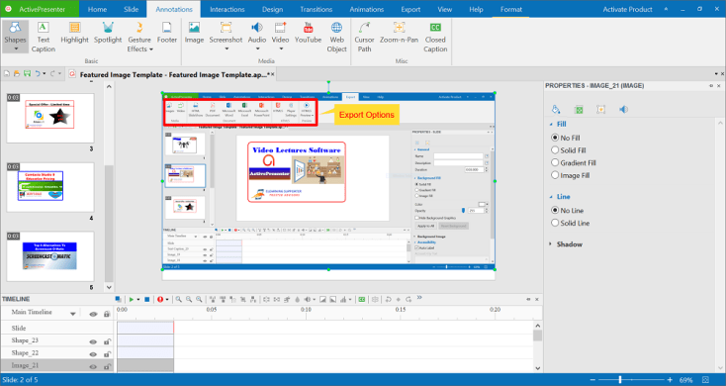Toggle visibility of Shape_22 in timeline
The height and width of the screenshot is (386, 726).
pyautogui.click(x=93, y=354)
